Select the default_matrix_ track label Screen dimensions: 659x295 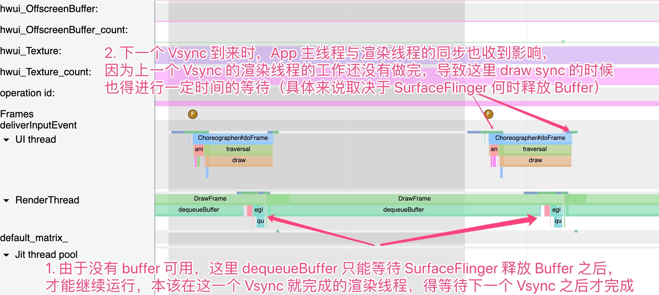tap(34, 238)
